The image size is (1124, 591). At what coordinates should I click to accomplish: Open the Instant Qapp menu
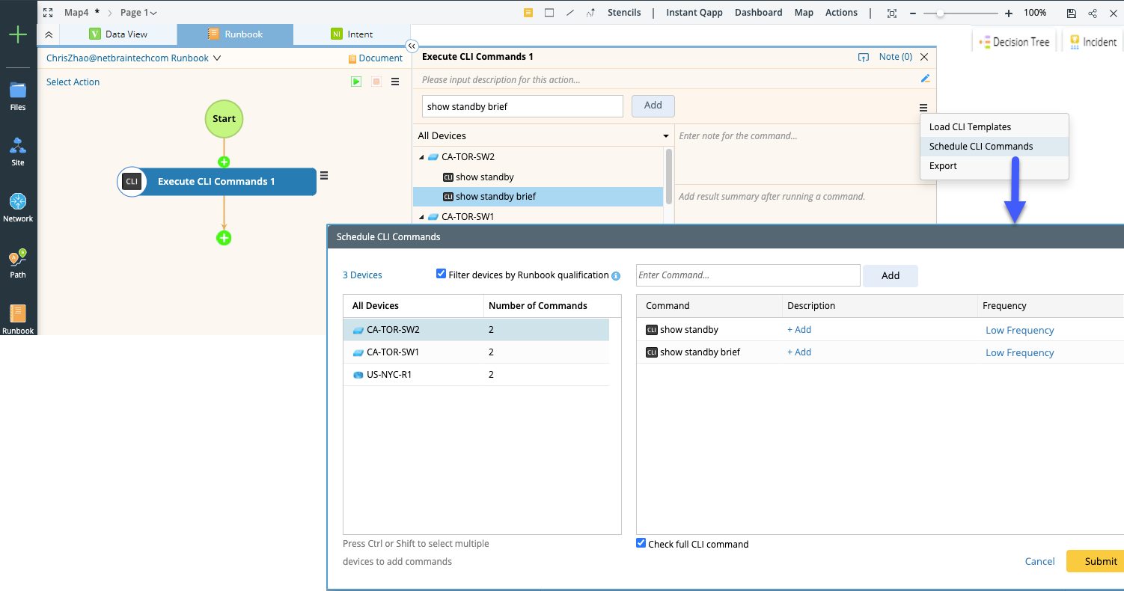[694, 13]
